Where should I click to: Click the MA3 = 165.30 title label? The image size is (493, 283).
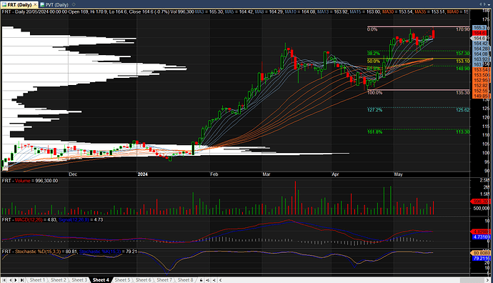[x=209, y=12]
